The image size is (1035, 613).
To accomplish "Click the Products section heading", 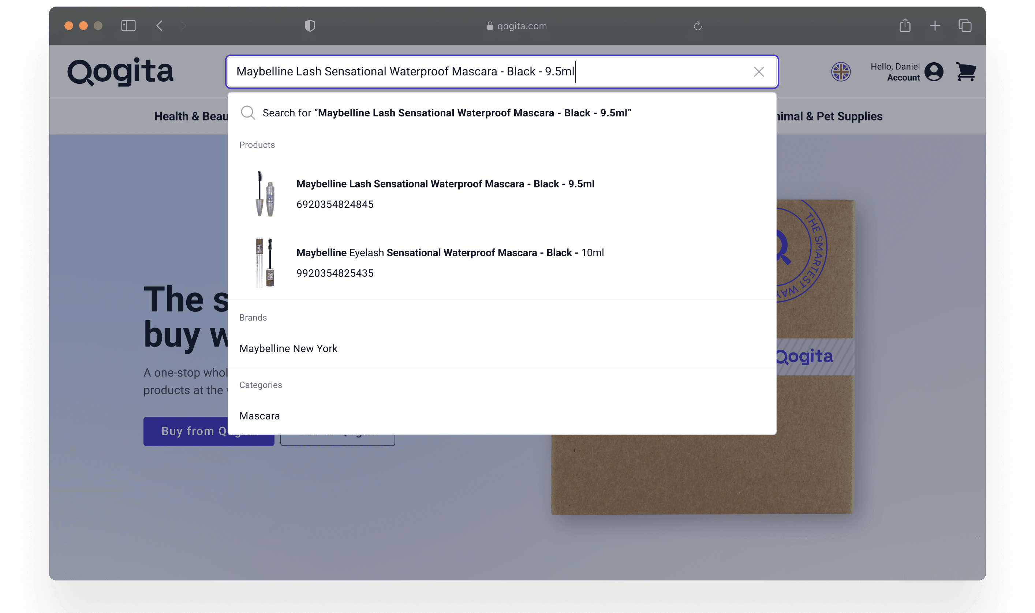I will click(257, 145).
